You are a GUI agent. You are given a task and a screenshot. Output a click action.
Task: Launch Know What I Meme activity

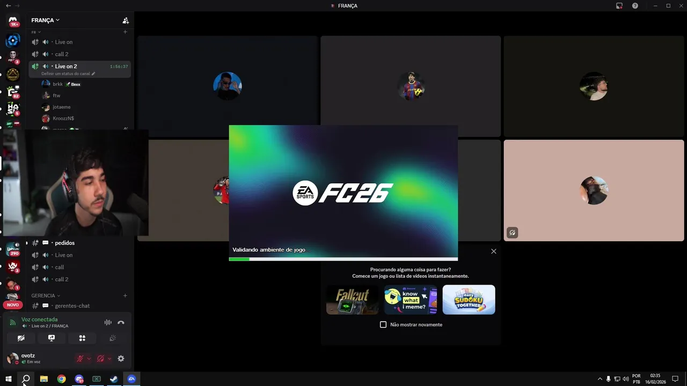411,300
